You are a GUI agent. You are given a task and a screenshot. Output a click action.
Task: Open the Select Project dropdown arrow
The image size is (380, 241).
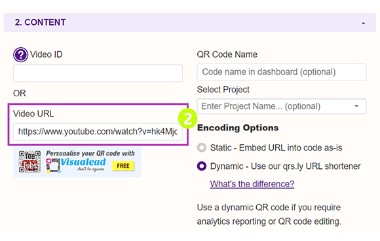356,106
